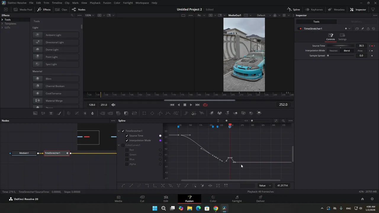Add an Ellipse mask tool
The width and height of the screenshot is (379, 213).
[152, 113]
